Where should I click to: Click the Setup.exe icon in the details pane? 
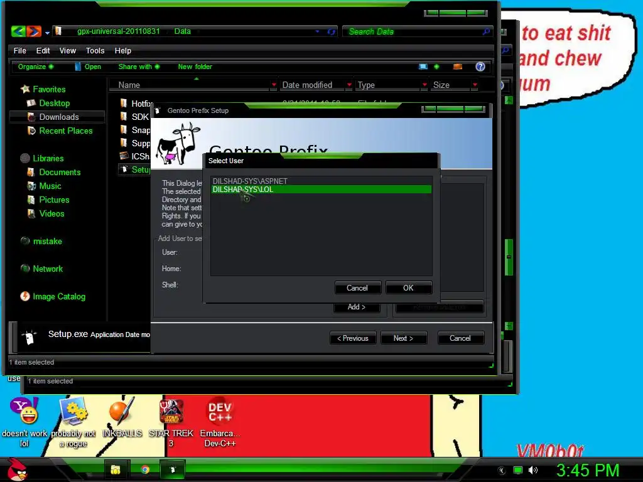pyautogui.click(x=30, y=337)
